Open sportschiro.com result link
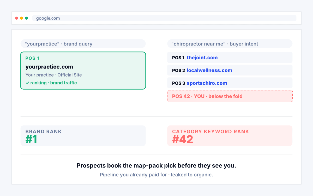Screen dimensions: 313x196 point(207,83)
